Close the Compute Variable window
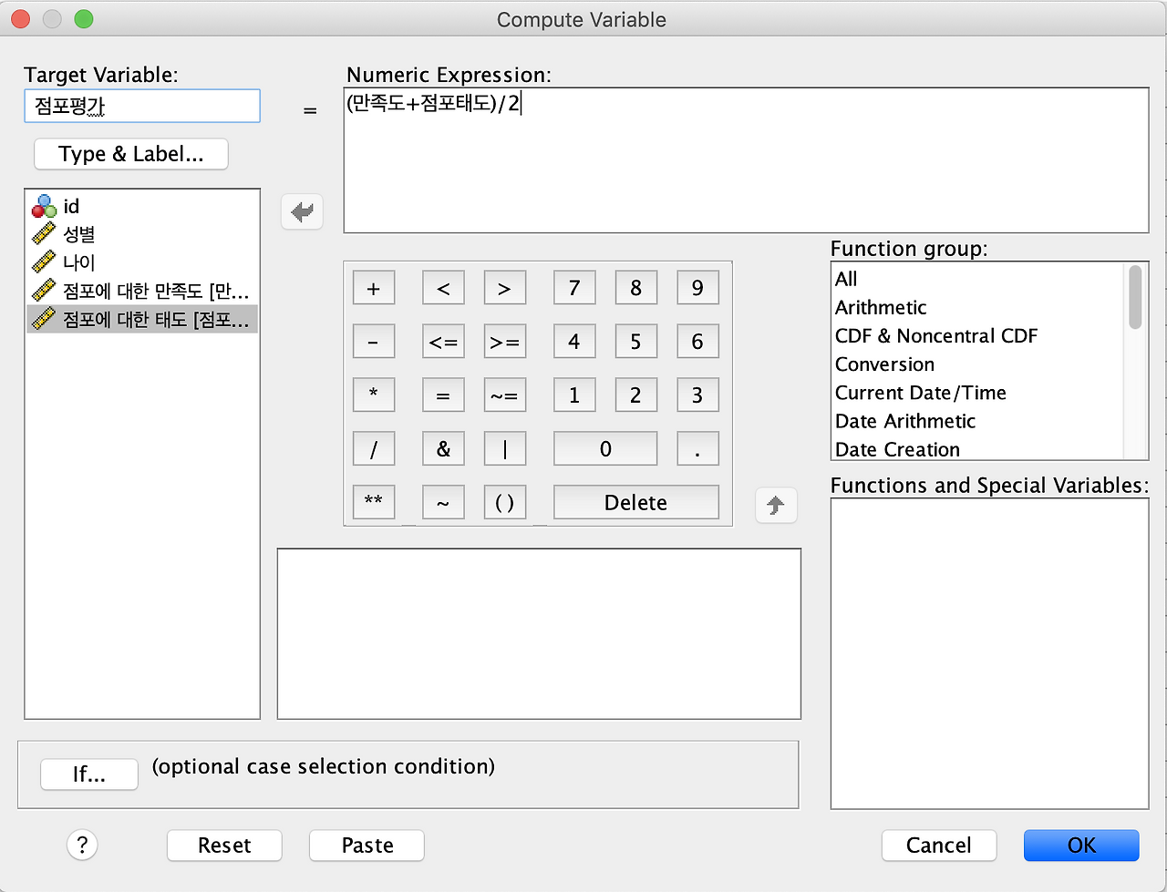Viewport: 1167px width, 892px height. (20, 19)
